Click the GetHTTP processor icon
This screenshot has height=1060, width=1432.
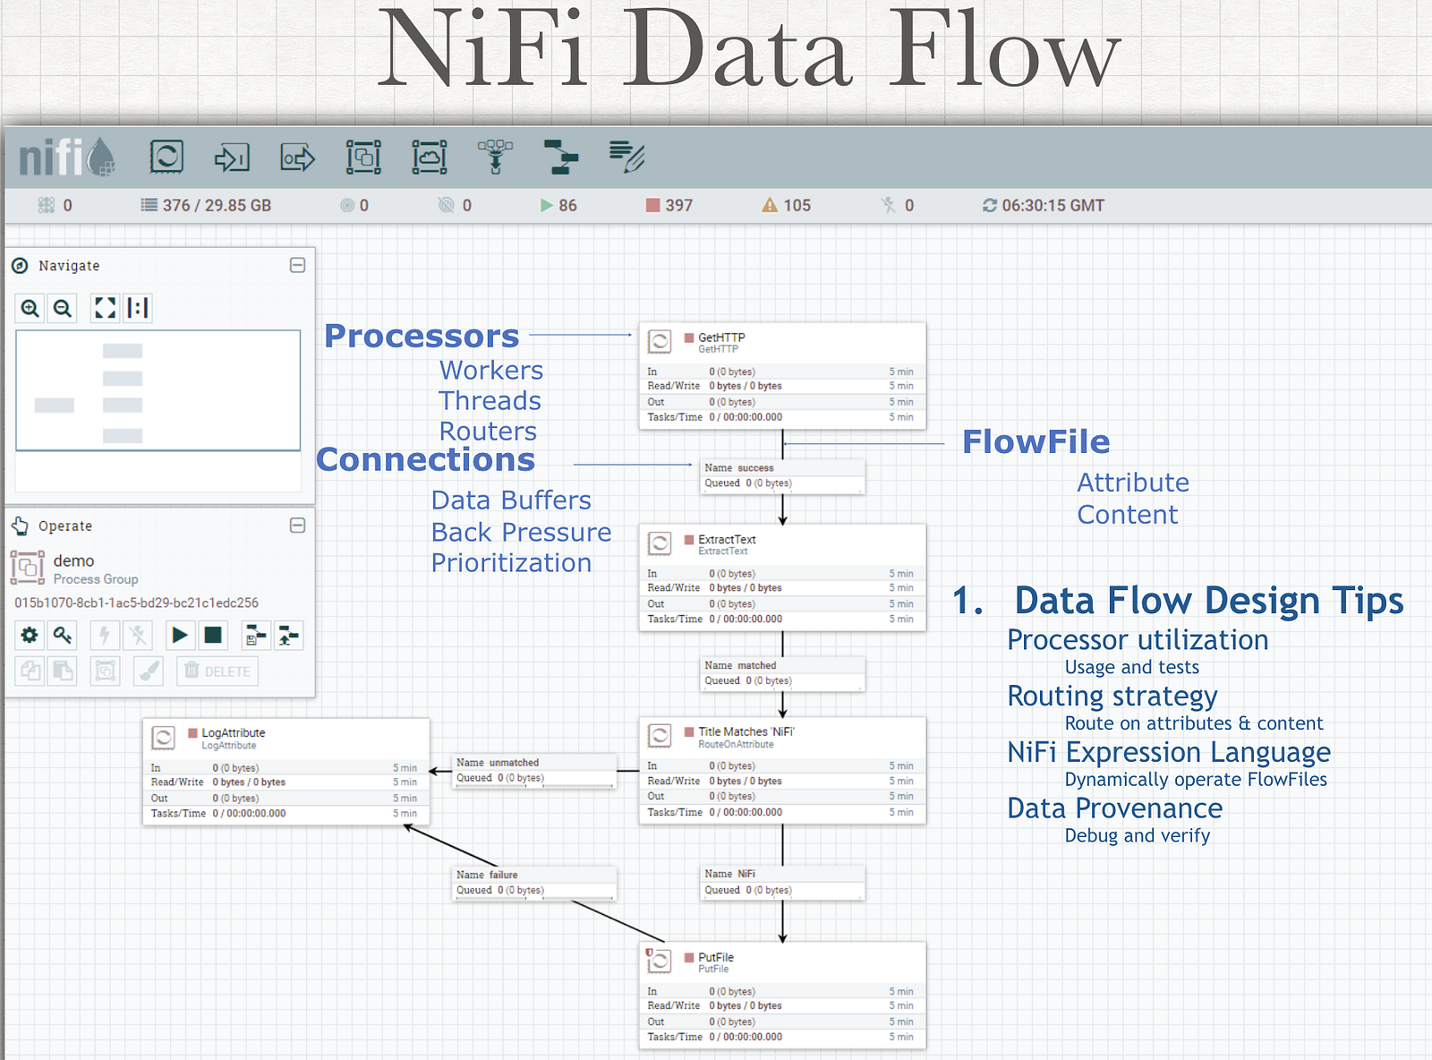[660, 341]
